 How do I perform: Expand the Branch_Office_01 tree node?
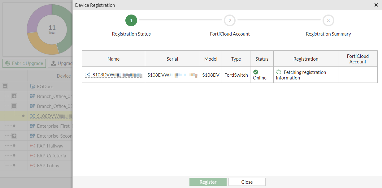coord(14,96)
